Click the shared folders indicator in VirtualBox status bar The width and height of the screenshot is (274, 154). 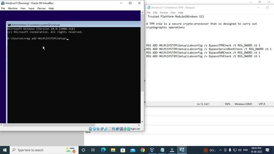(x=110, y=129)
